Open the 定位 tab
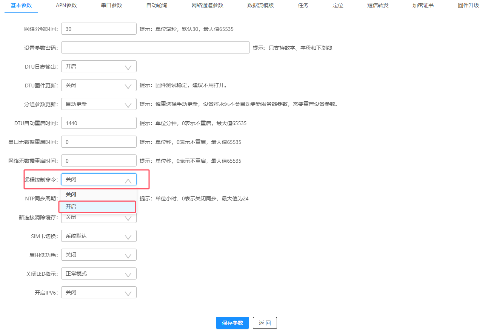The image size is (488, 333). pos(337,6)
